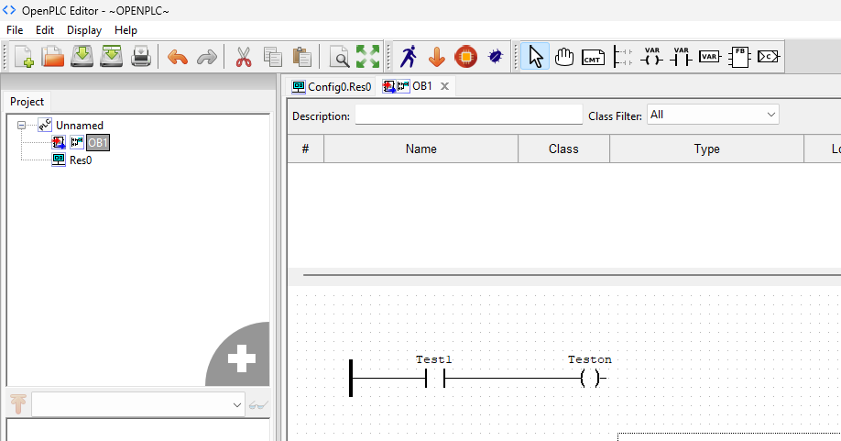Screen dimensions: 841x441
Task: Activate the hand pan tool
Action: [564, 57]
